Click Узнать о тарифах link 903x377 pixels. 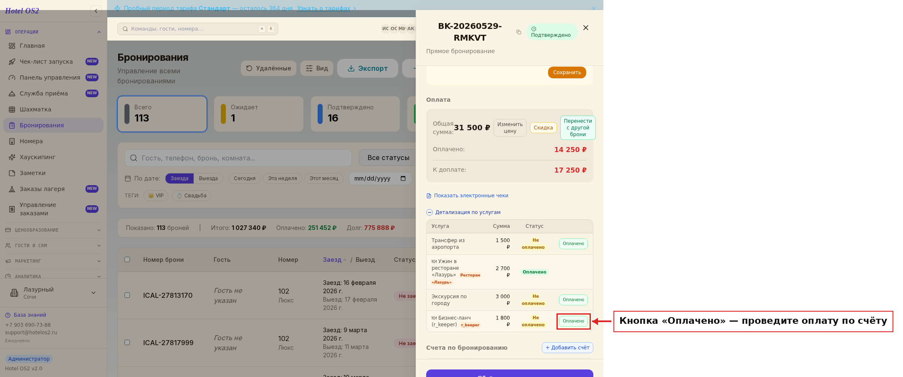(323, 8)
